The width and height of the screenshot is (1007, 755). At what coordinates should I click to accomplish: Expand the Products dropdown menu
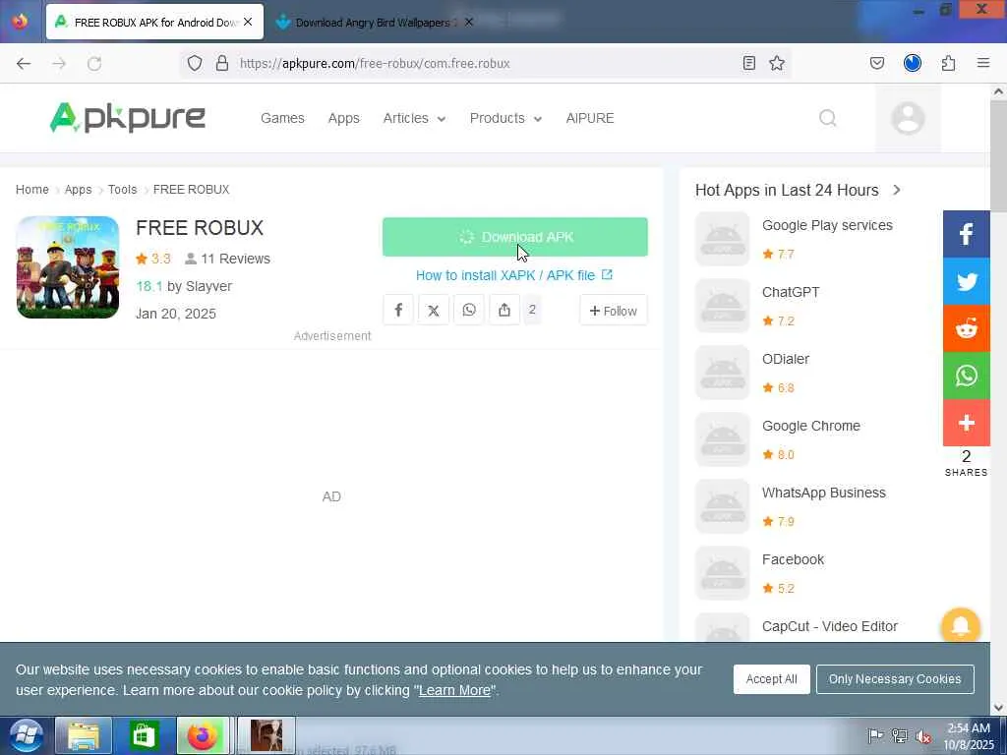click(506, 118)
